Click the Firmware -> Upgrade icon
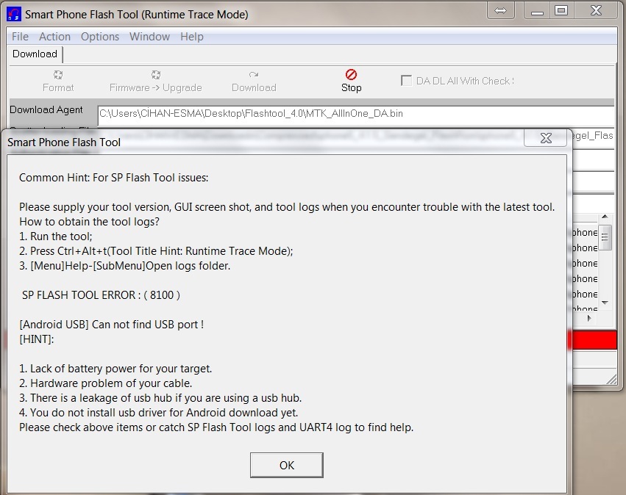This screenshot has width=626, height=495. (x=156, y=75)
